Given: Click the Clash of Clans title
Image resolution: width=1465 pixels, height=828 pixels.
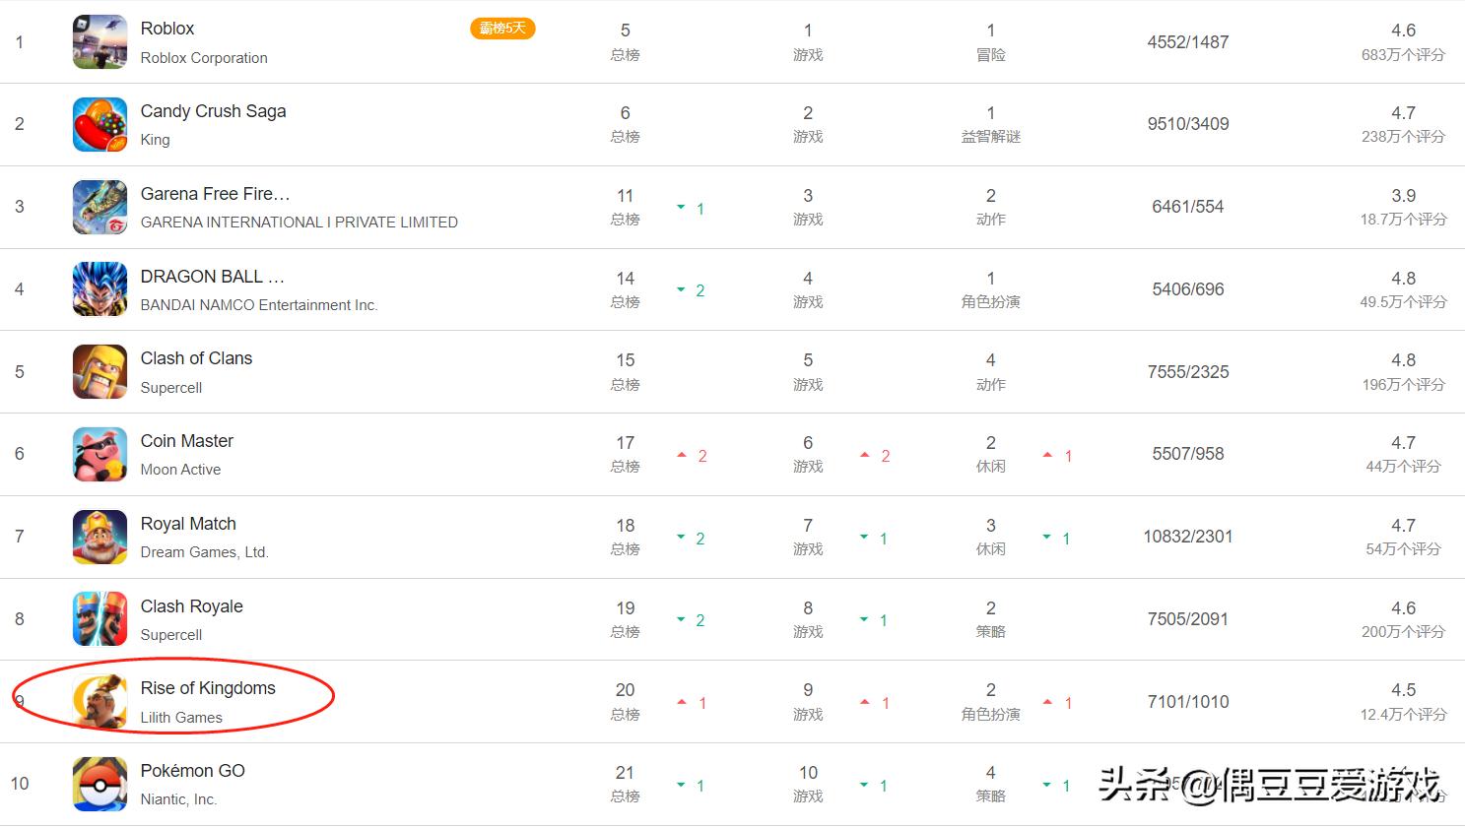Looking at the screenshot, I should click(197, 358).
